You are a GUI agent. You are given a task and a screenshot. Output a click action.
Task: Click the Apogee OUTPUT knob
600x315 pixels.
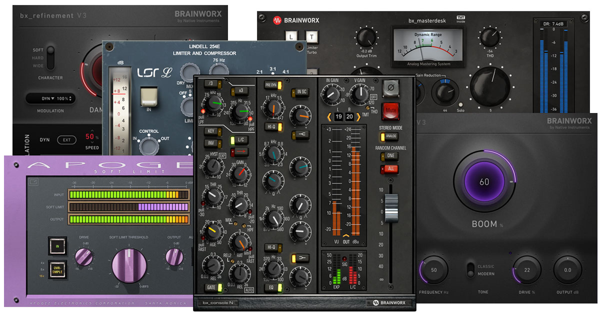[x=174, y=257]
